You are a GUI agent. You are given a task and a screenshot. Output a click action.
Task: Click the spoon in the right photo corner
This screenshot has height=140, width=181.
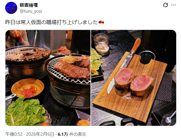[169, 119]
